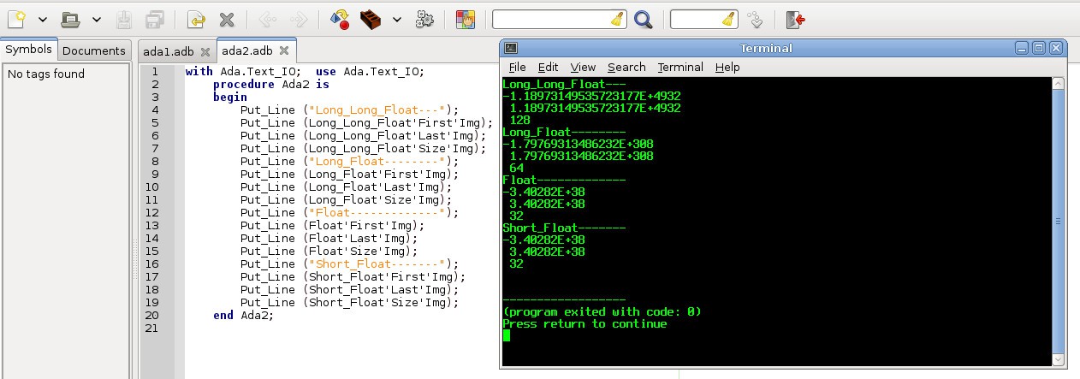Screen dimensions: 1080x379
Task: Close the Terminal window
Action: click(x=1055, y=48)
